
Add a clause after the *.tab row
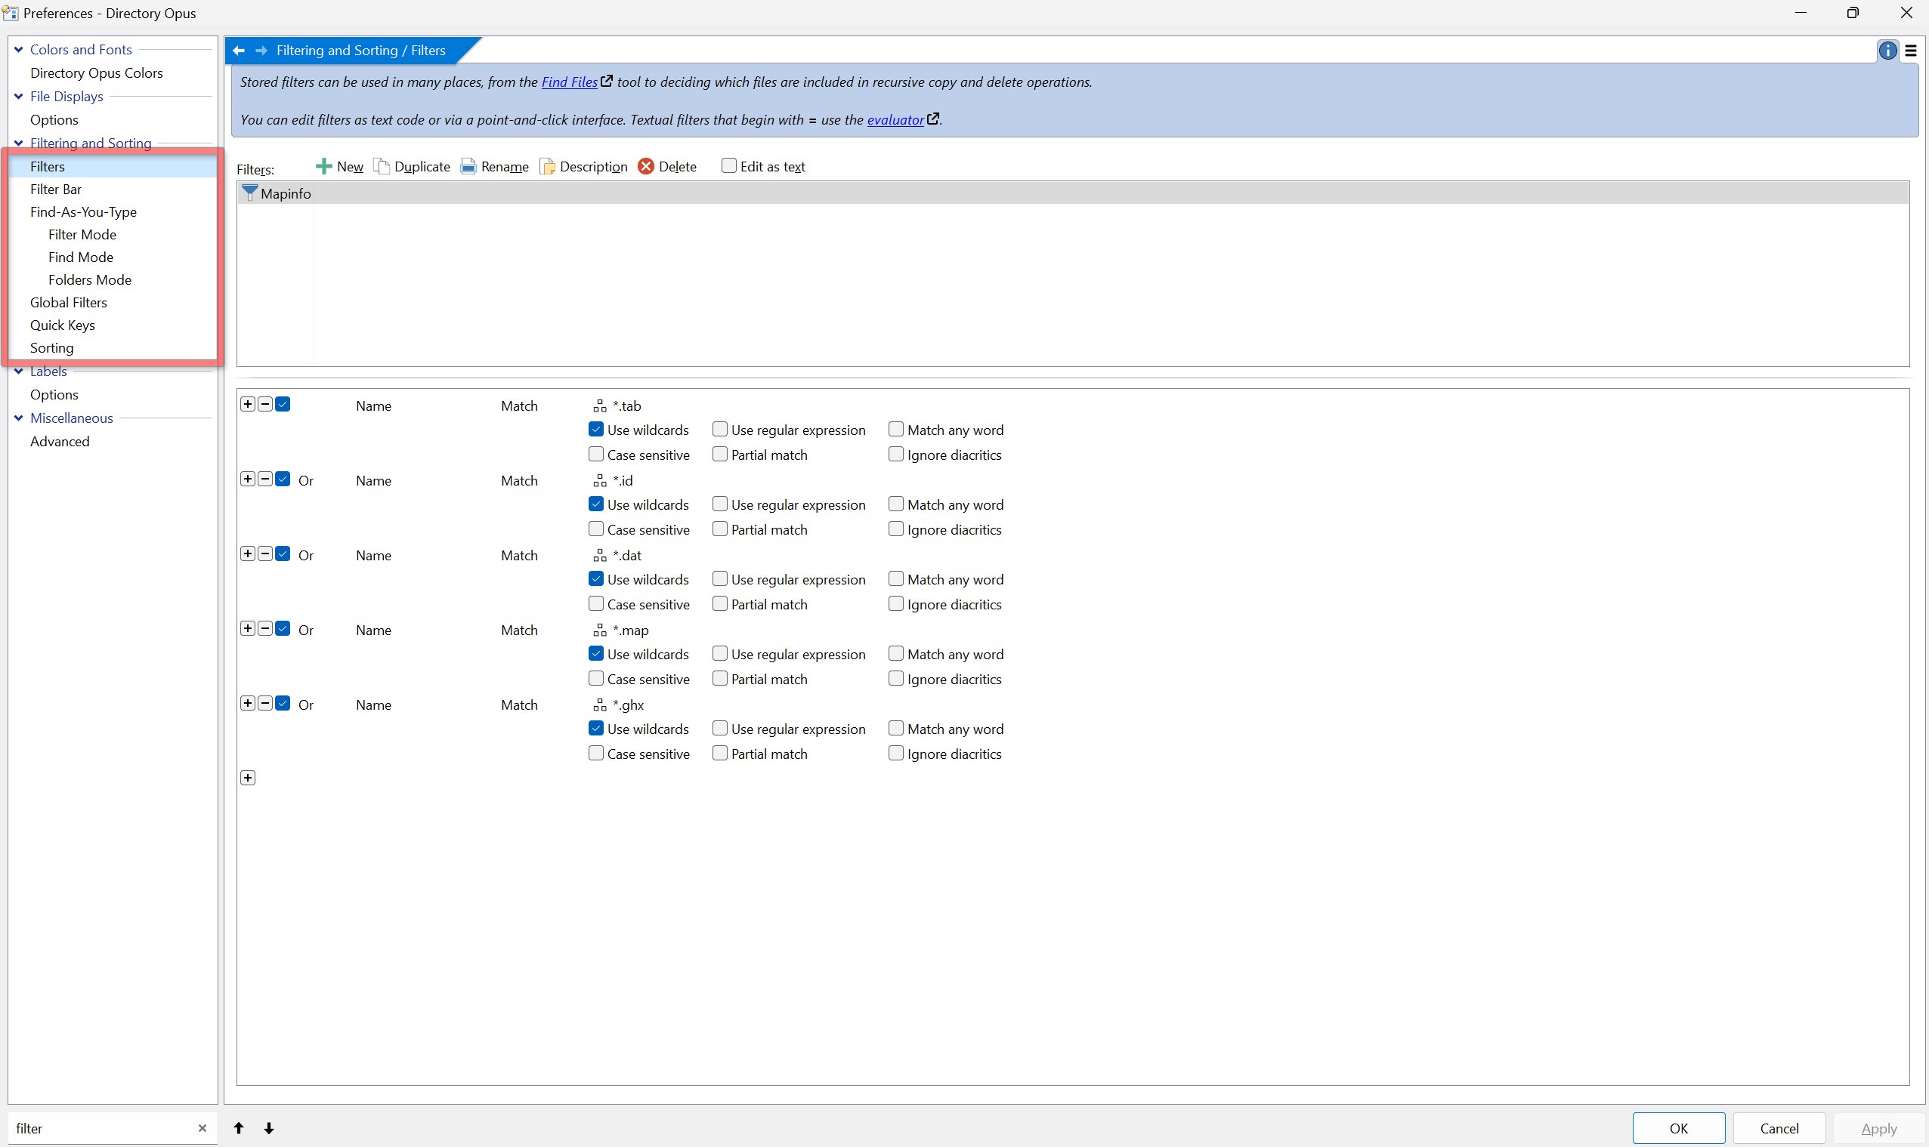pos(247,404)
